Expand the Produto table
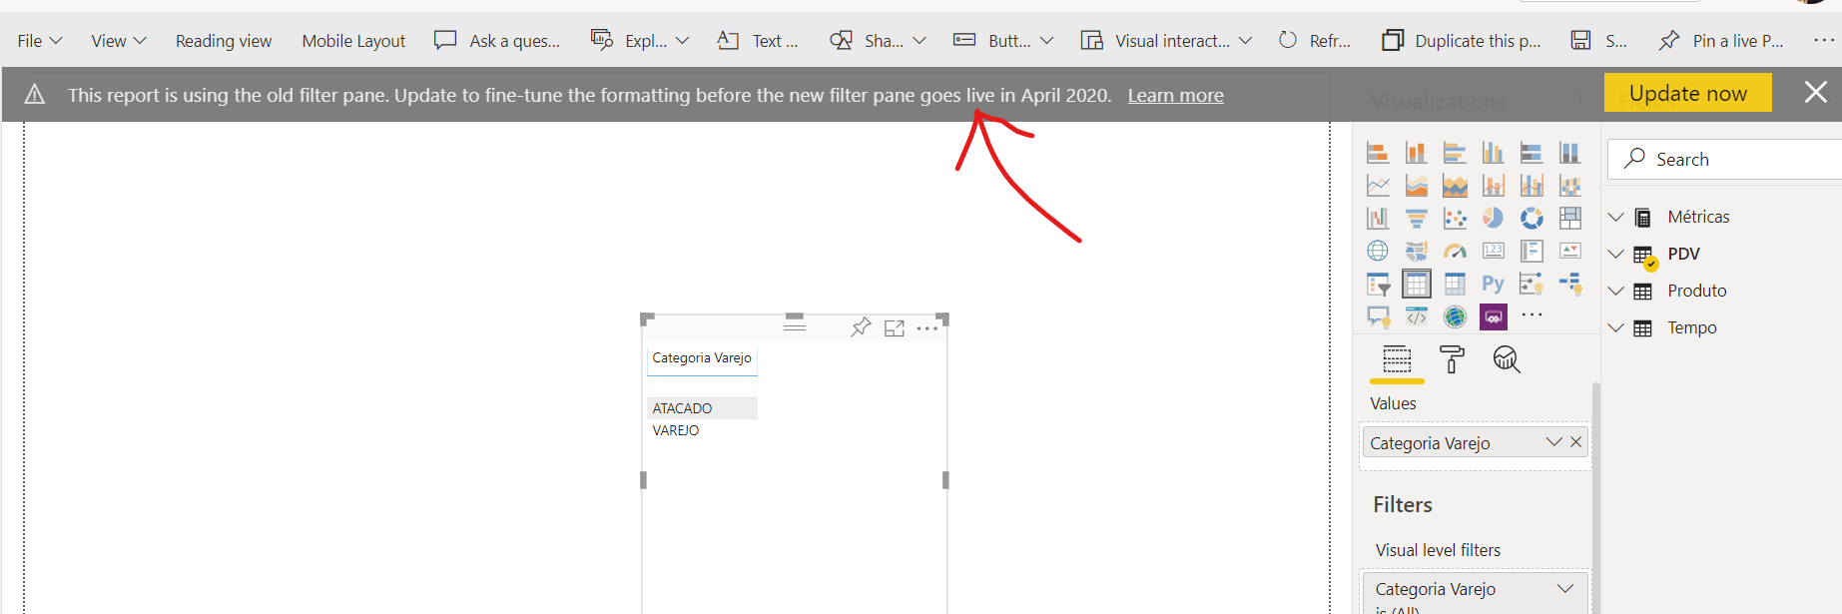Image resolution: width=1842 pixels, height=614 pixels. [1616, 291]
